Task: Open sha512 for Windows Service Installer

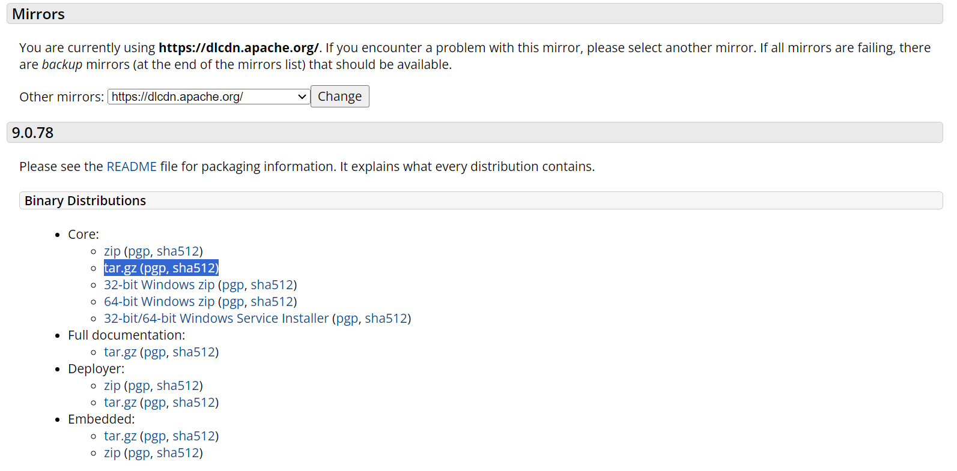Action: point(386,319)
